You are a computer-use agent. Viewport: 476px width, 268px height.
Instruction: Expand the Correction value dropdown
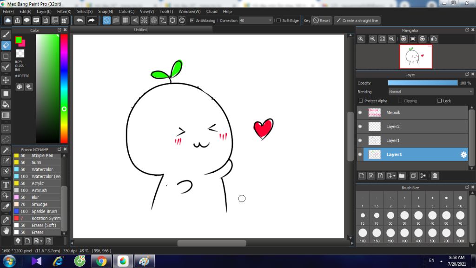click(x=271, y=20)
